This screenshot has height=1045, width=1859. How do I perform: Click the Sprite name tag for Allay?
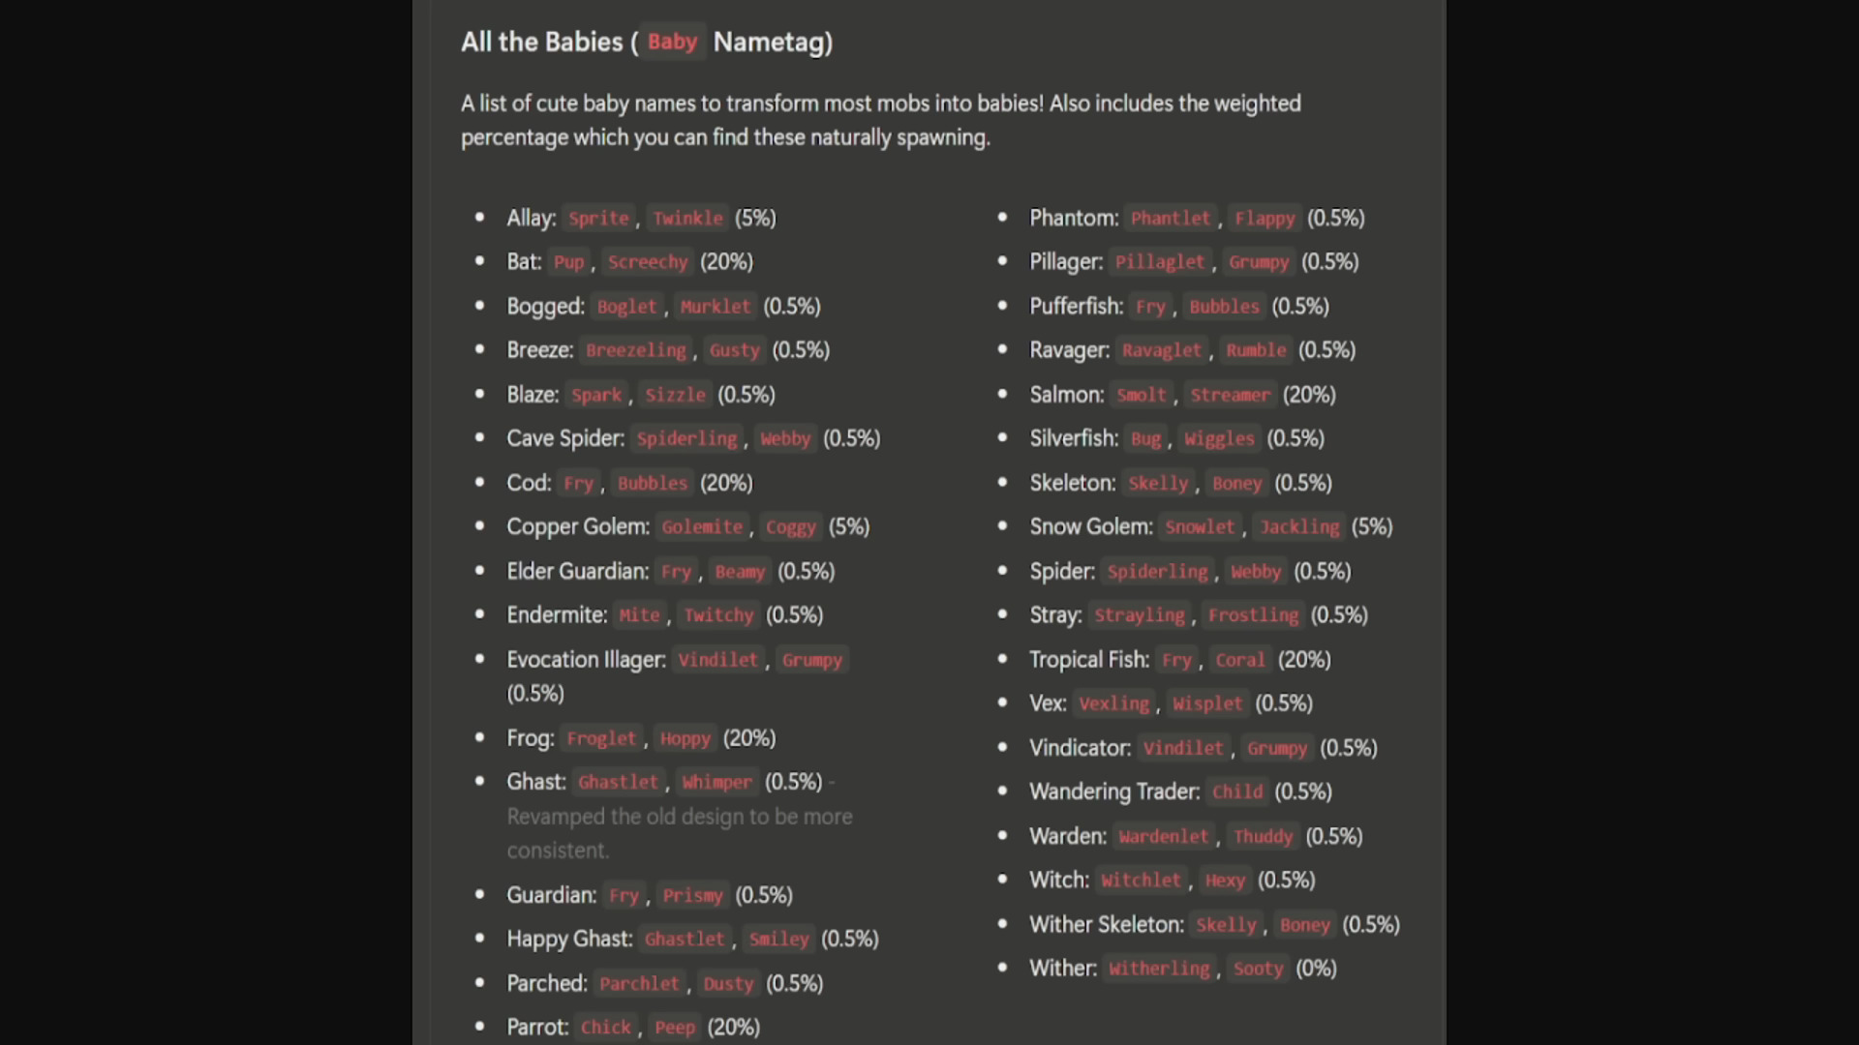(598, 219)
